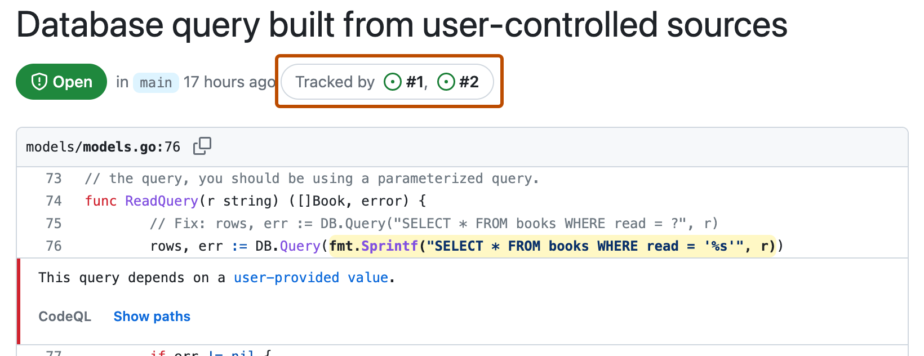The height and width of the screenshot is (356, 924).
Task: Click the ReadQuery function name
Action: coord(162,201)
